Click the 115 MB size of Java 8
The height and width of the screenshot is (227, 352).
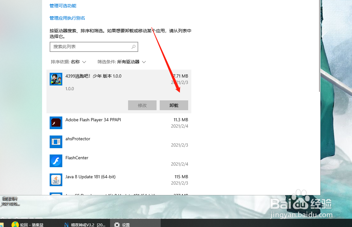(x=181, y=177)
